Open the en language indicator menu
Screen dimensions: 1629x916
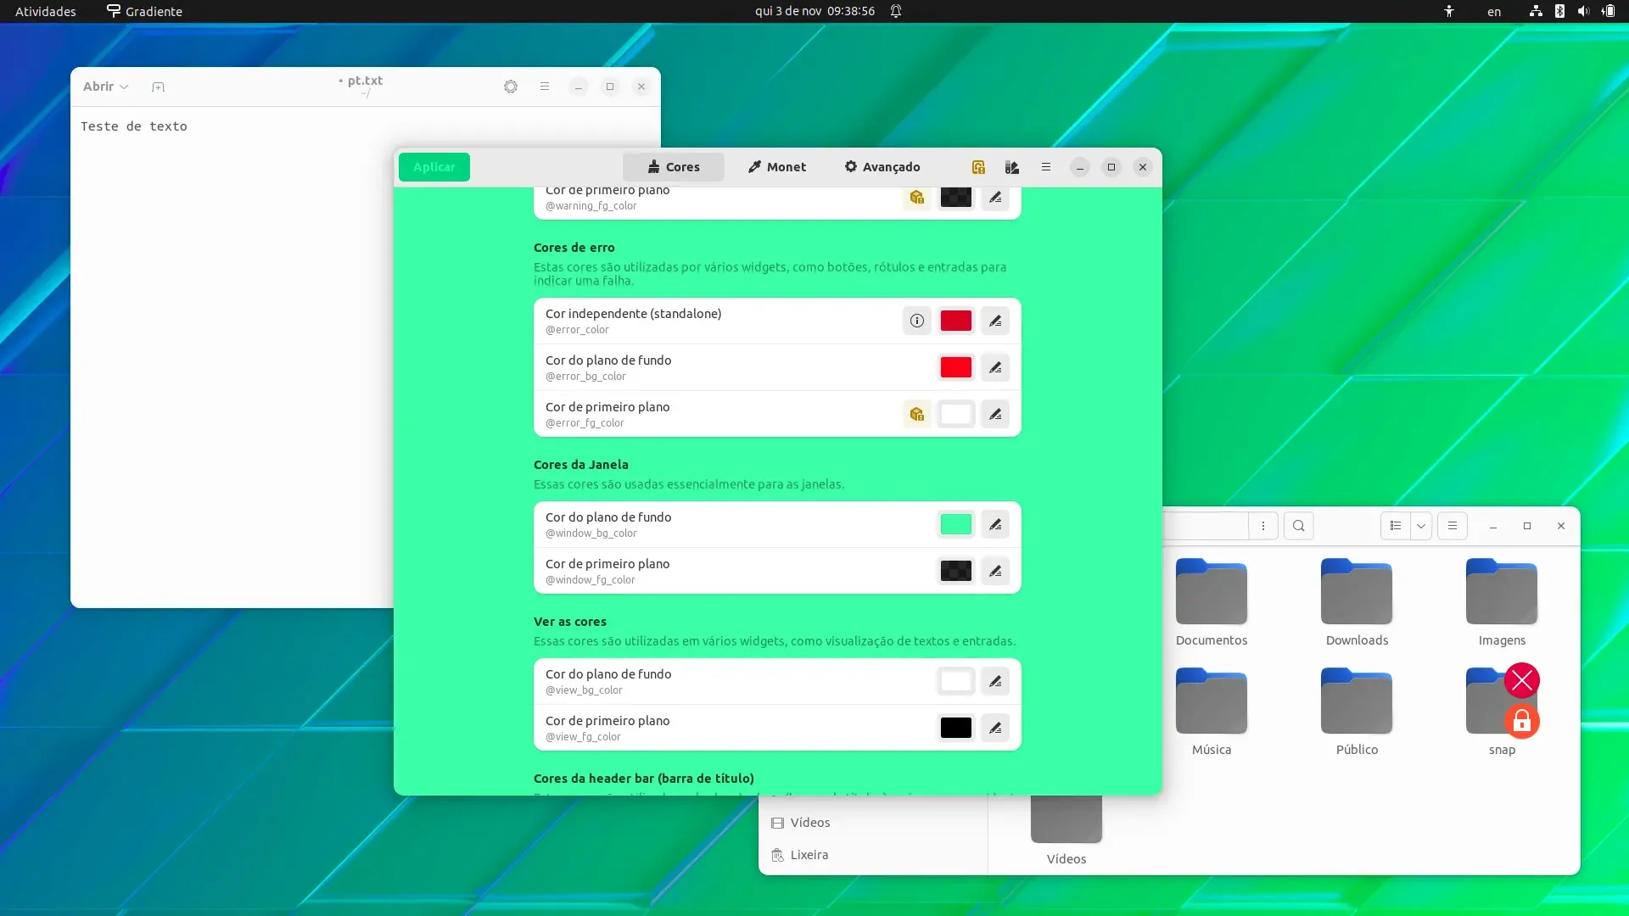point(1494,11)
